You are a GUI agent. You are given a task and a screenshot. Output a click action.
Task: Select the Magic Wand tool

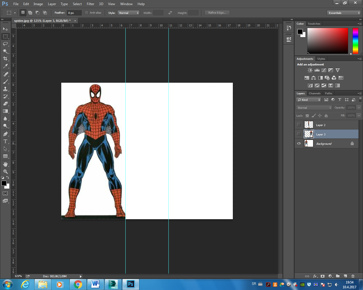pyautogui.click(x=5, y=51)
